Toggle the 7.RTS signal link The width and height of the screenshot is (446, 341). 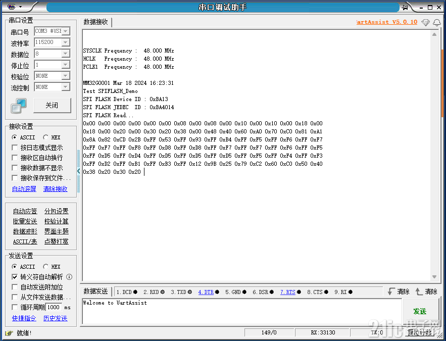point(288,292)
